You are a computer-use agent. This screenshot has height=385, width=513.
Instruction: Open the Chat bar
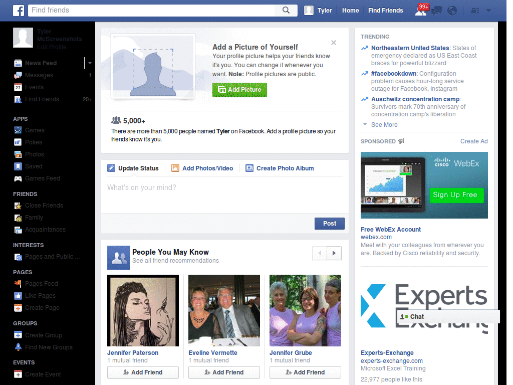(x=448, y=317)
